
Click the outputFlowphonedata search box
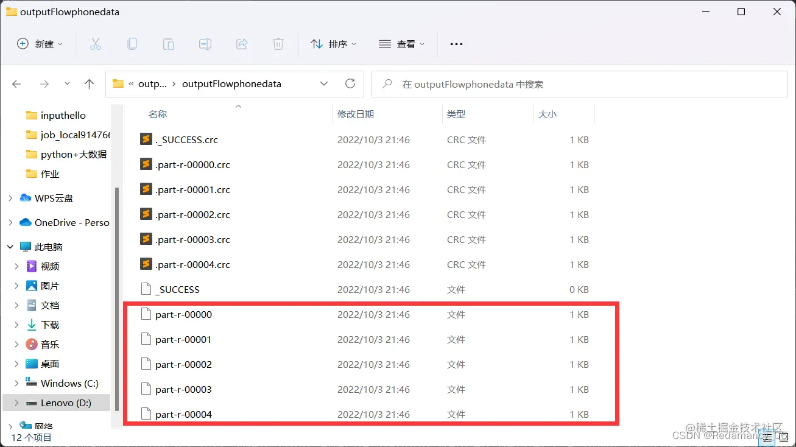click(580, 84)
